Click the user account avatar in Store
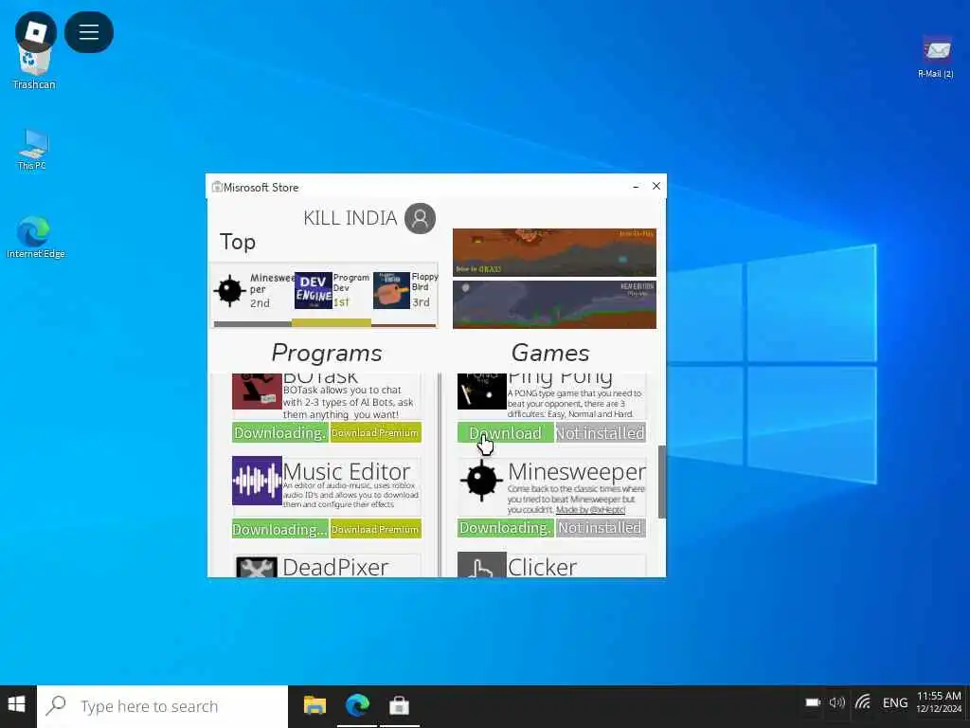 420,218
